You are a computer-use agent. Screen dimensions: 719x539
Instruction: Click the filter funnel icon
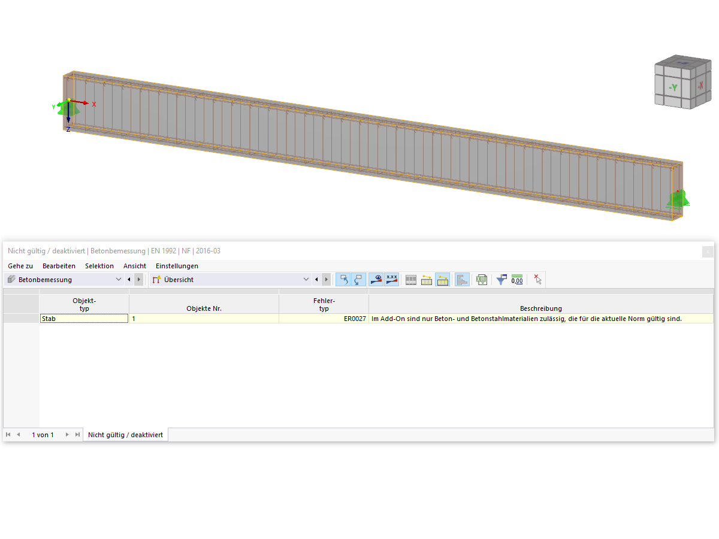[x=502, y=280]
